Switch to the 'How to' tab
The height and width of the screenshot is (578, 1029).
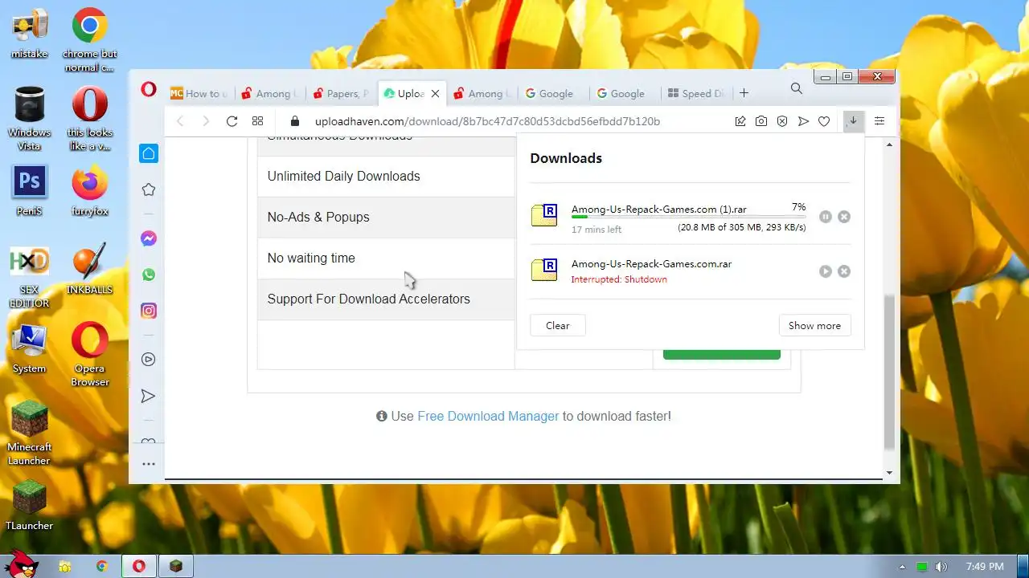199,93
